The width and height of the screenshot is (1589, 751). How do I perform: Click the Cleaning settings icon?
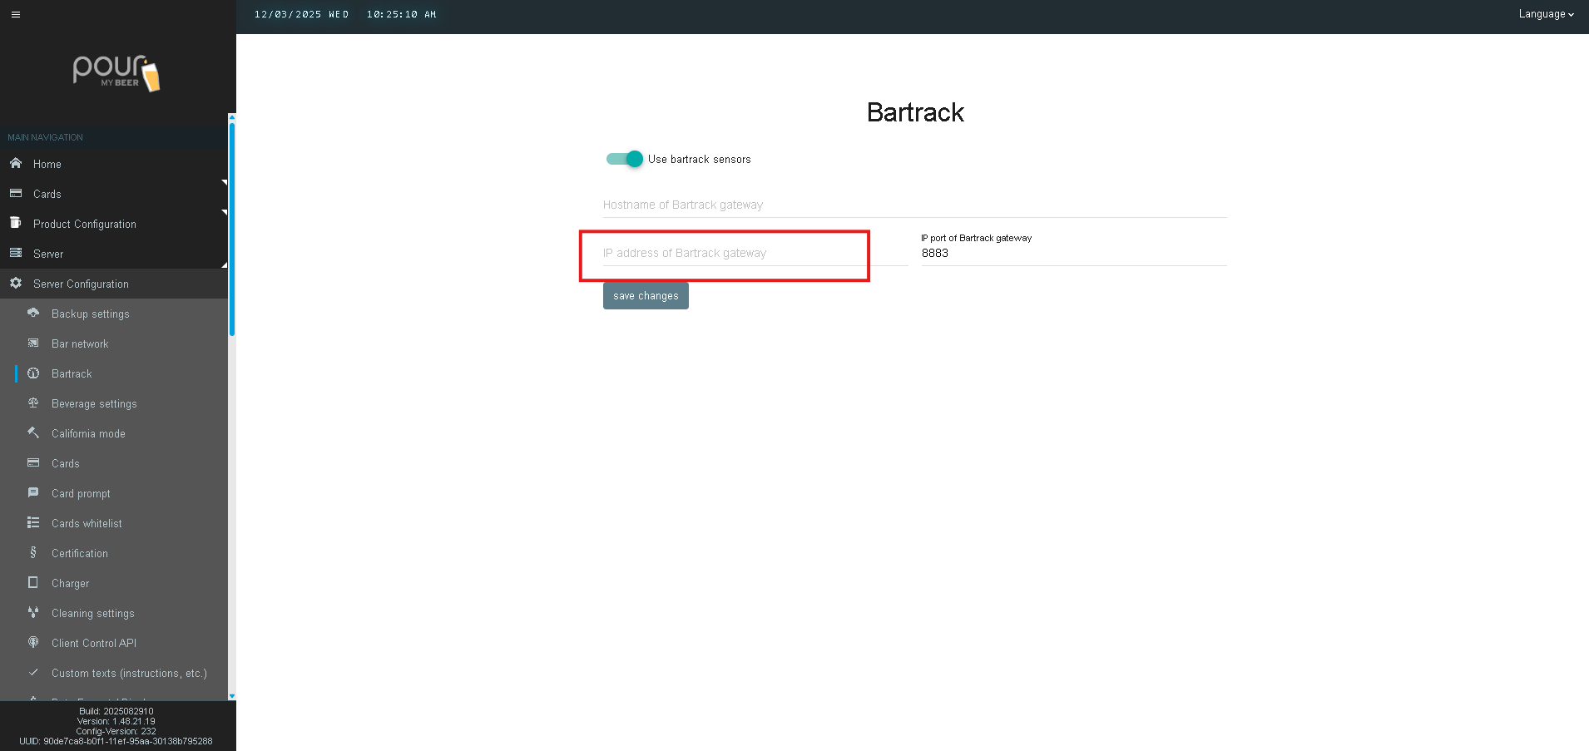[33, 613]
